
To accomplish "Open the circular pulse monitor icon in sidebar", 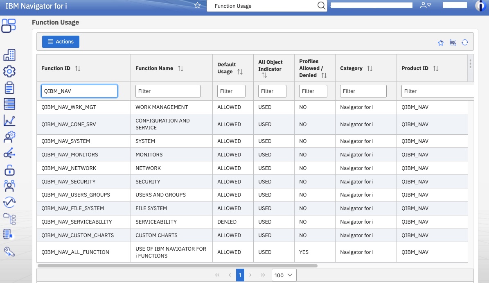I will 9,202.
